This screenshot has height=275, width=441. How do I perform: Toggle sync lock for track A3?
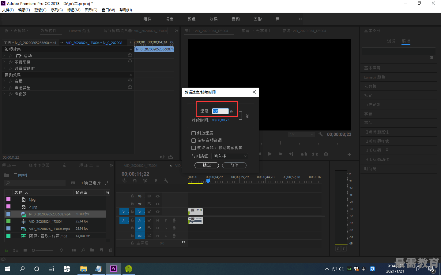[149, 236]
